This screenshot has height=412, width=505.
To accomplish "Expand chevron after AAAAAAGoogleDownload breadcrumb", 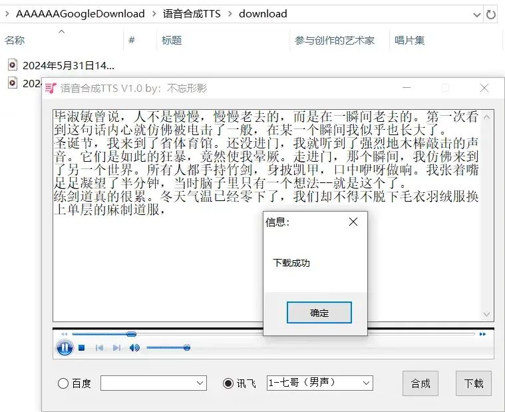I will point(154,14).
